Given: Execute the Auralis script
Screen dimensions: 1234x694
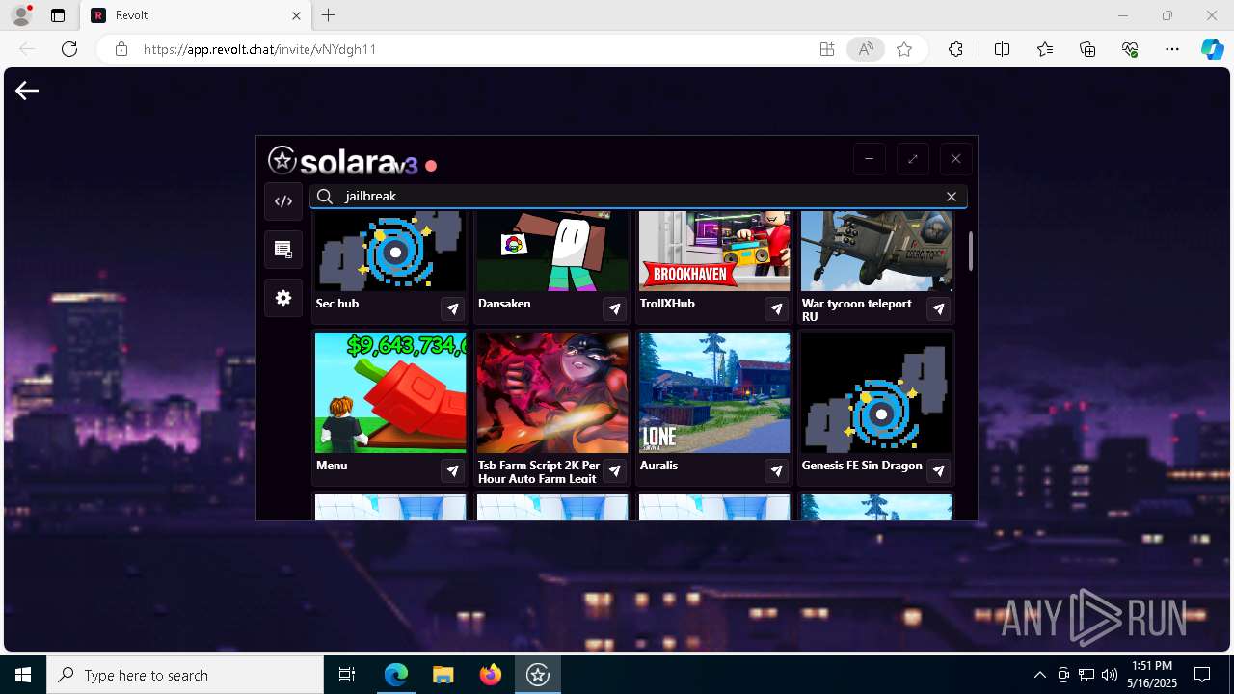Looking at the screenshot, I should (777, 471).
